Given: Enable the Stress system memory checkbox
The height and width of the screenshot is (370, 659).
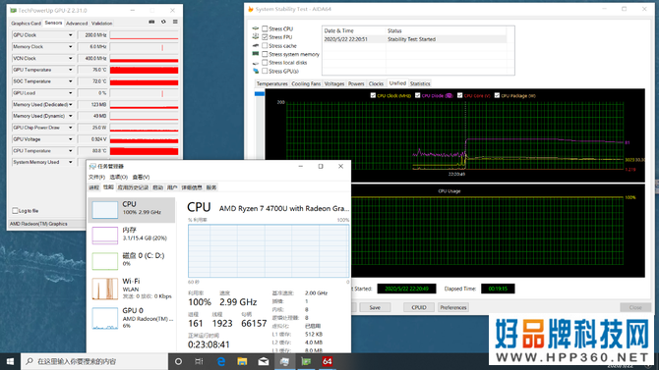Looking at the screenshot, I should coord(265,54).
